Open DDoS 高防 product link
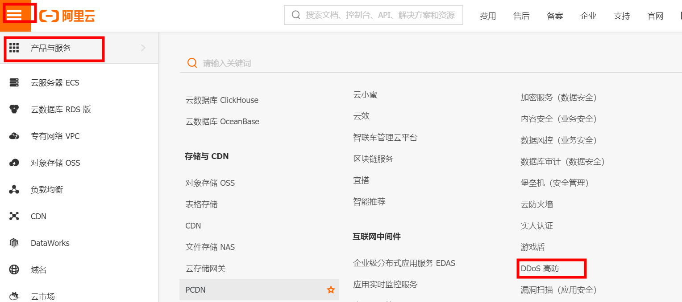Screen dimensions: 682x302 540,269
